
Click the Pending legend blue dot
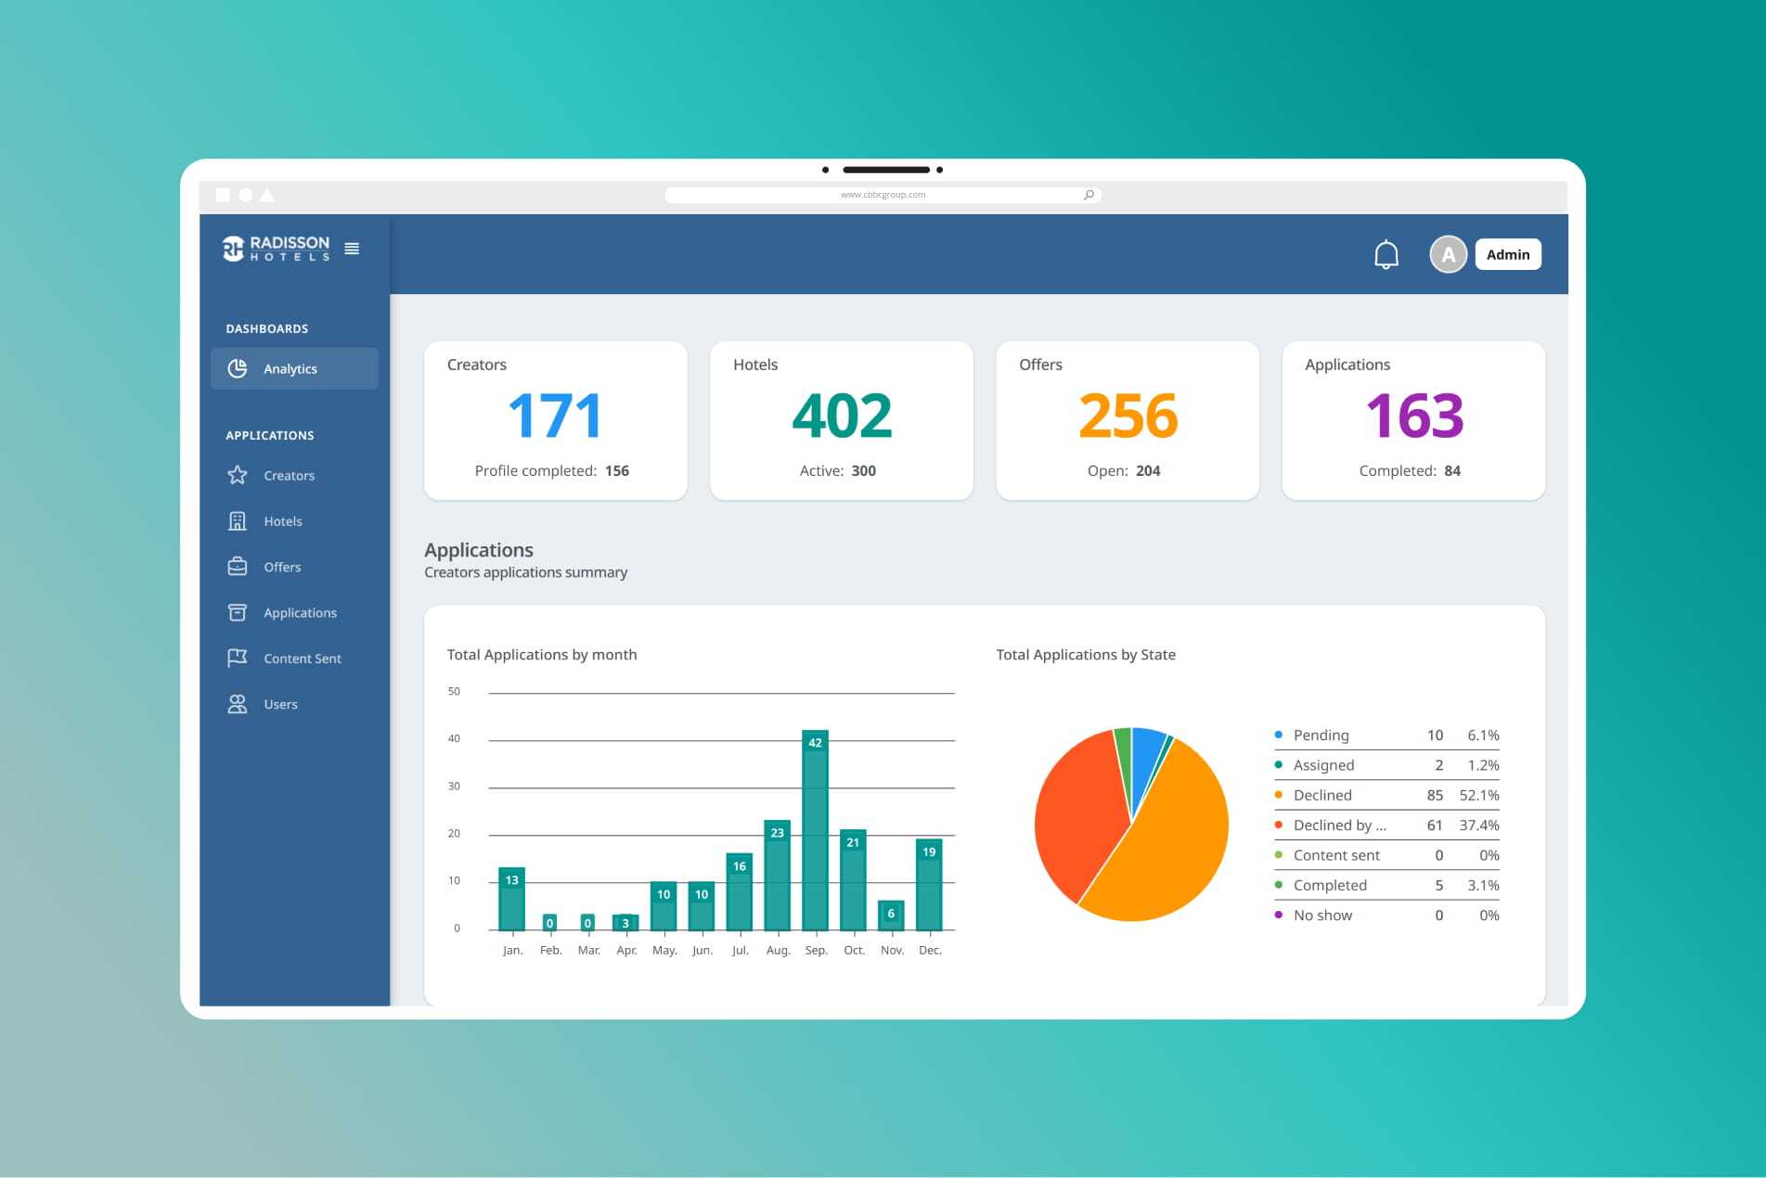[x=1279, y=735]
